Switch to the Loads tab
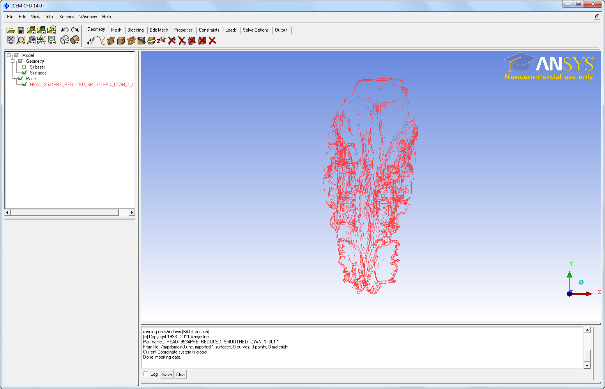 pyautogui.click(x=231, y=30)
